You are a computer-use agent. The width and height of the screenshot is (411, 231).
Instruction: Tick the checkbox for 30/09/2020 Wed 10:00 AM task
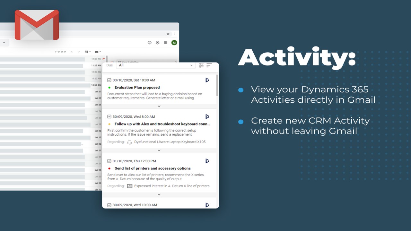tap(109, 205)
